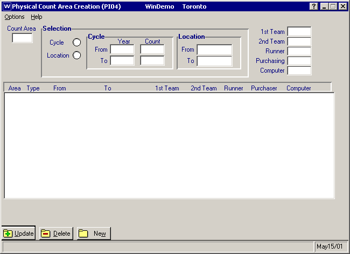Click the 2nd Team input field
The width and height of the screenshot is (350, 254).
(299, 41)
